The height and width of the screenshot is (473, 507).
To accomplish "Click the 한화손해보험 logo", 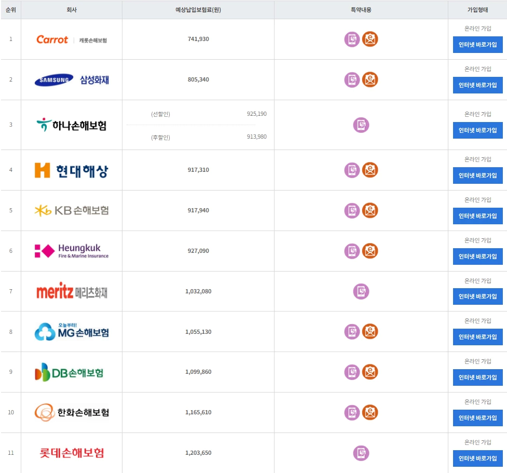I will coord(72,412).
